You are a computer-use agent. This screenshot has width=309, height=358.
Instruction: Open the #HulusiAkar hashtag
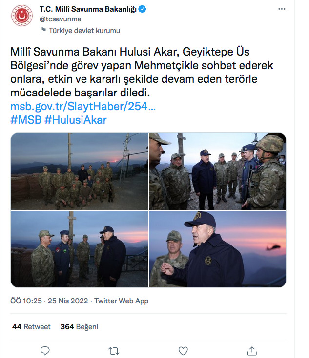[x=76, y=120]
